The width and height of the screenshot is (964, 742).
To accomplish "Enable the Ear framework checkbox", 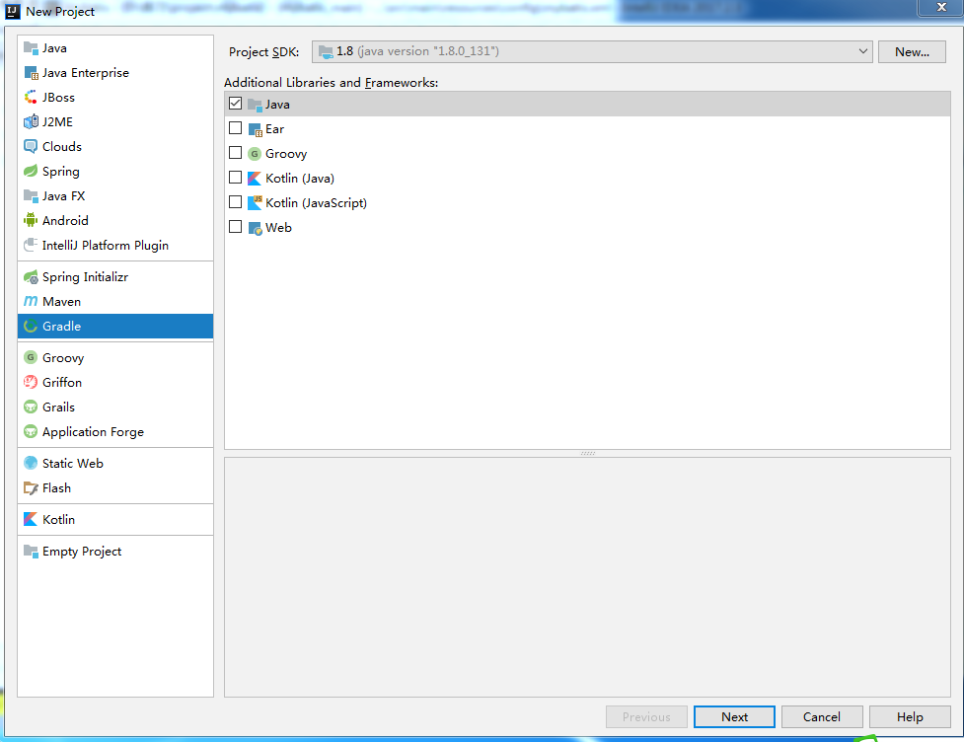I will point(235,128).
